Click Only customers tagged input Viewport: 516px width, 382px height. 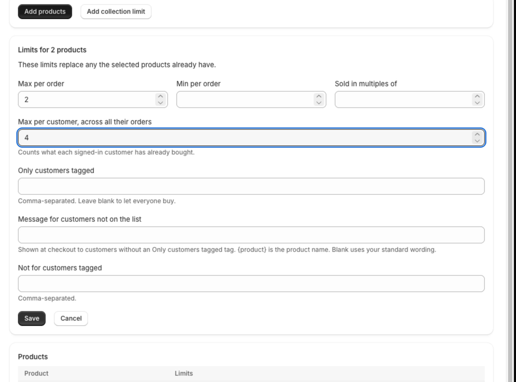point(251,186)
